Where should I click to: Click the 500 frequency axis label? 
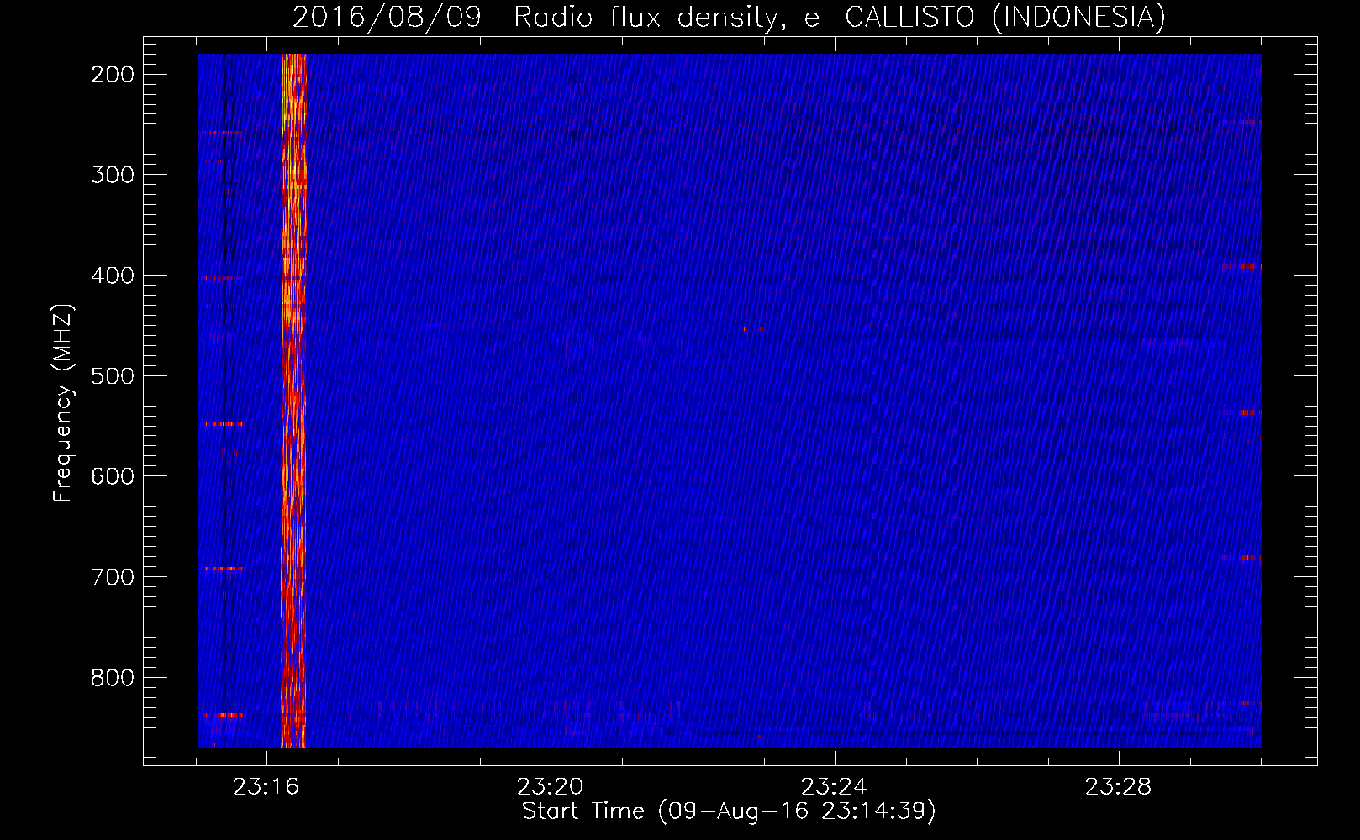(x=113, y=376)
